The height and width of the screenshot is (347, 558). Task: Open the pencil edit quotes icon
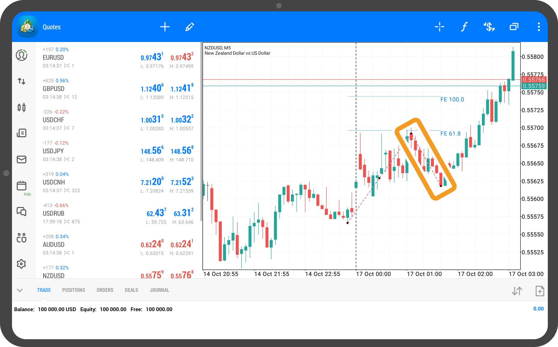(x=189, y=27)
